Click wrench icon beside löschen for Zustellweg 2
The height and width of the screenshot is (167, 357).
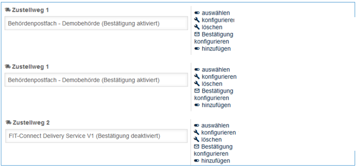[x=196, y=139]
